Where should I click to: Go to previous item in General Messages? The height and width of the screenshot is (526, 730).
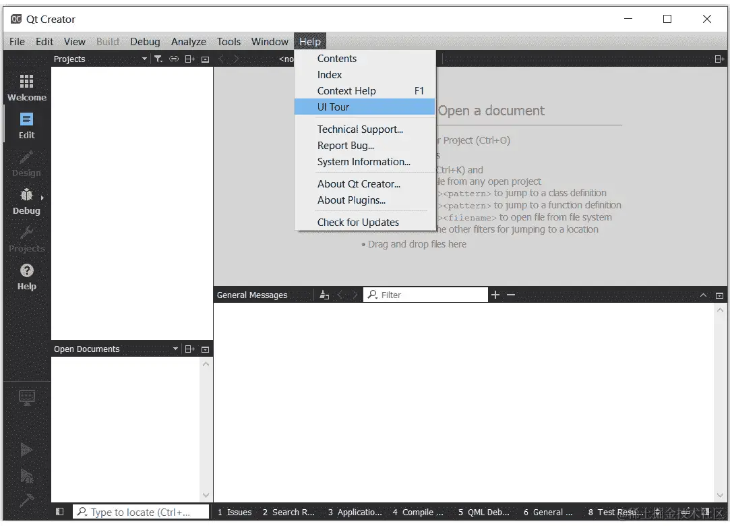coord(340,295)
